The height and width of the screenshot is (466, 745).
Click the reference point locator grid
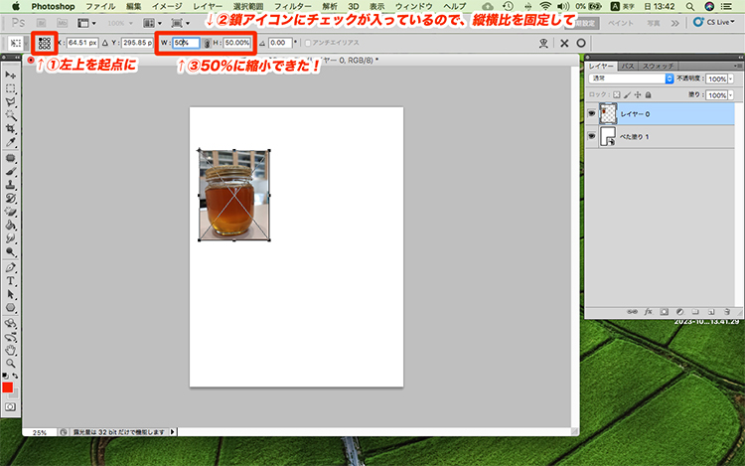(45, 44)
